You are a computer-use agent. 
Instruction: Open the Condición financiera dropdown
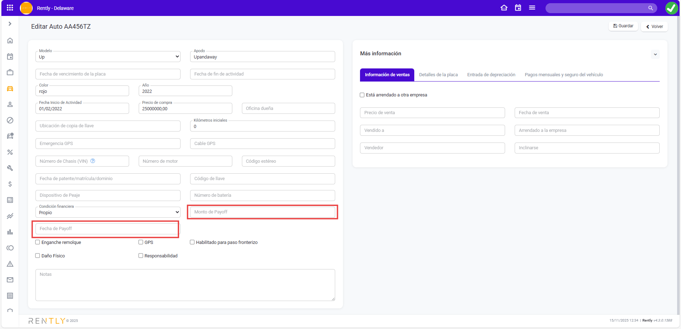point(108,212)
